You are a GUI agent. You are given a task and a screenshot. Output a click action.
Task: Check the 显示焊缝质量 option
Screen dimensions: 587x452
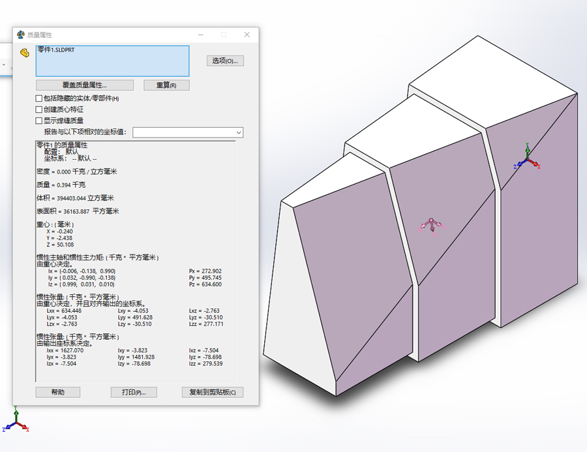tap(39, 121)
